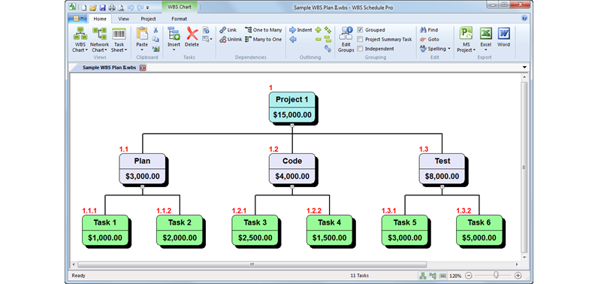Image resolution: width=601 pixels, height=284 pixels.
Task: Click the zoom slider handle
Action: [x=497, y=275]
